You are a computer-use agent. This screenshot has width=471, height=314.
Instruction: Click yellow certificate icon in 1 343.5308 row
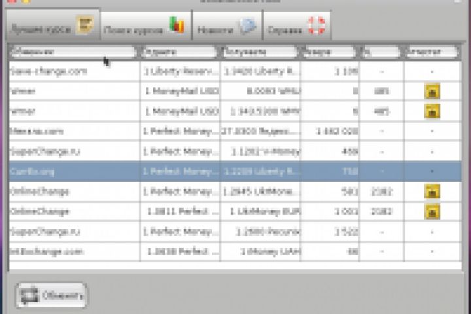[x=432, y=111]
